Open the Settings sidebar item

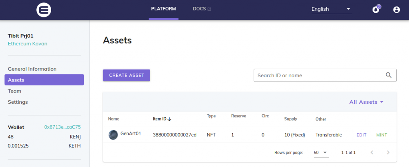(x=18, y=102)
